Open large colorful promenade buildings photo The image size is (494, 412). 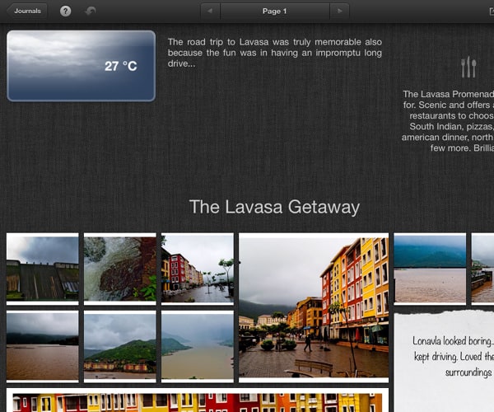pos(314,307)
